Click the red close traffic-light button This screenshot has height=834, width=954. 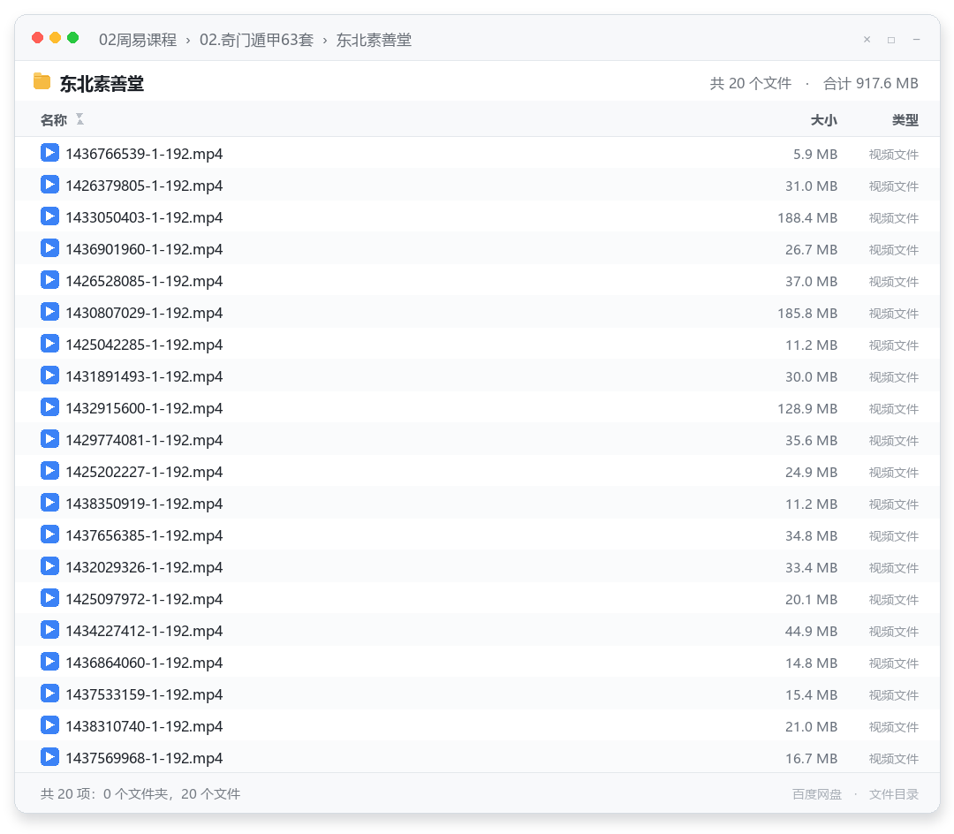(x=37, y=38)
